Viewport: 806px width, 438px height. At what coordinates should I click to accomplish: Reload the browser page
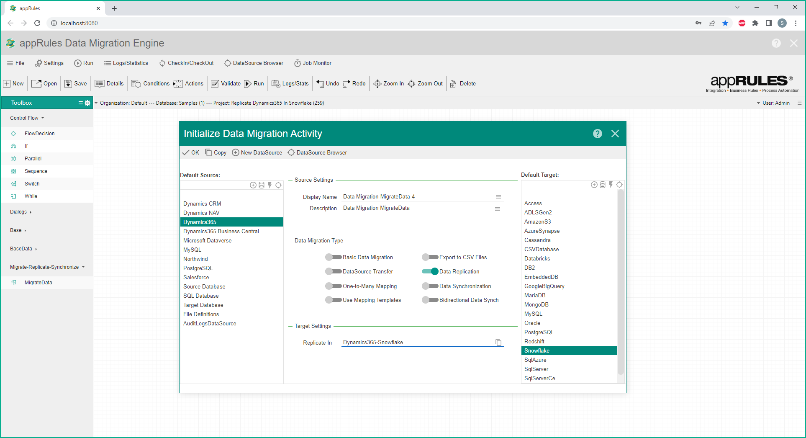click(x=37, y=23)
